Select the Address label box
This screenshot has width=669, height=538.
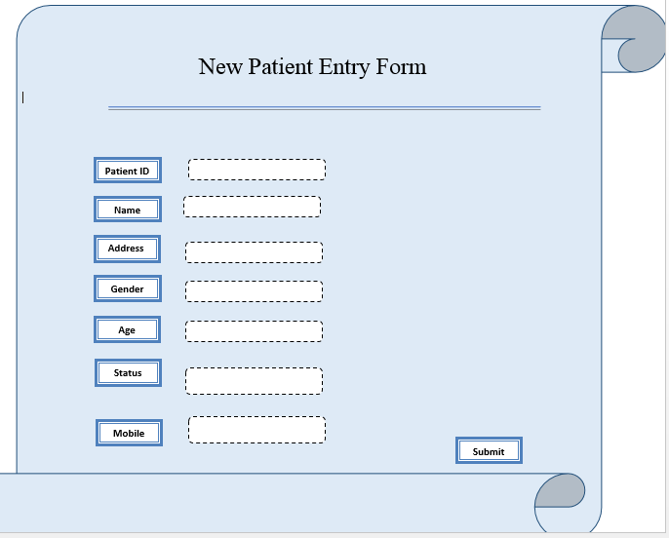127,249
